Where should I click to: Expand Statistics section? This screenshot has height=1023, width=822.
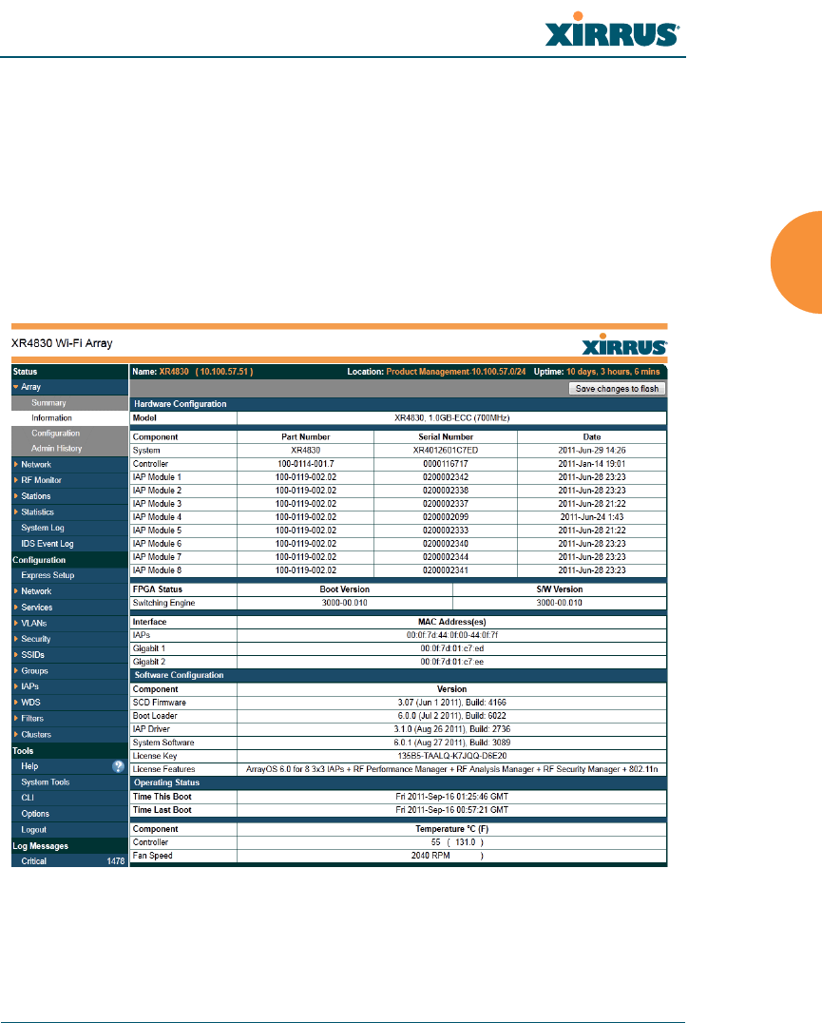37,512
